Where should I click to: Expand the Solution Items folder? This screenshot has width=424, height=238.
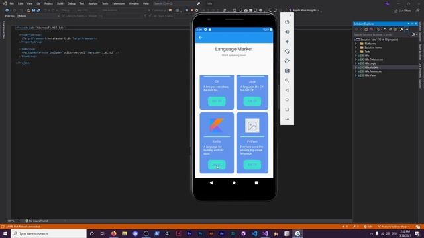(x=356, y=48)
